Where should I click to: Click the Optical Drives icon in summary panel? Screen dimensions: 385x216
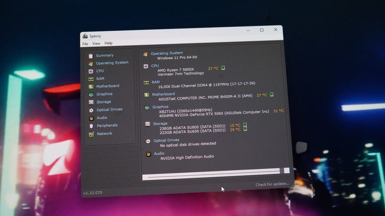click(x=148, y=141)
